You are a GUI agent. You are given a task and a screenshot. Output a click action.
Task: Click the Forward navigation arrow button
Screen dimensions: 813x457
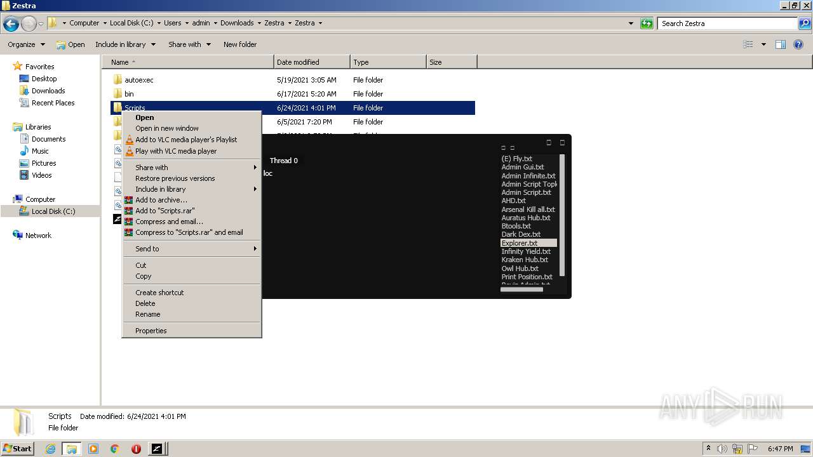coord(29,23)
